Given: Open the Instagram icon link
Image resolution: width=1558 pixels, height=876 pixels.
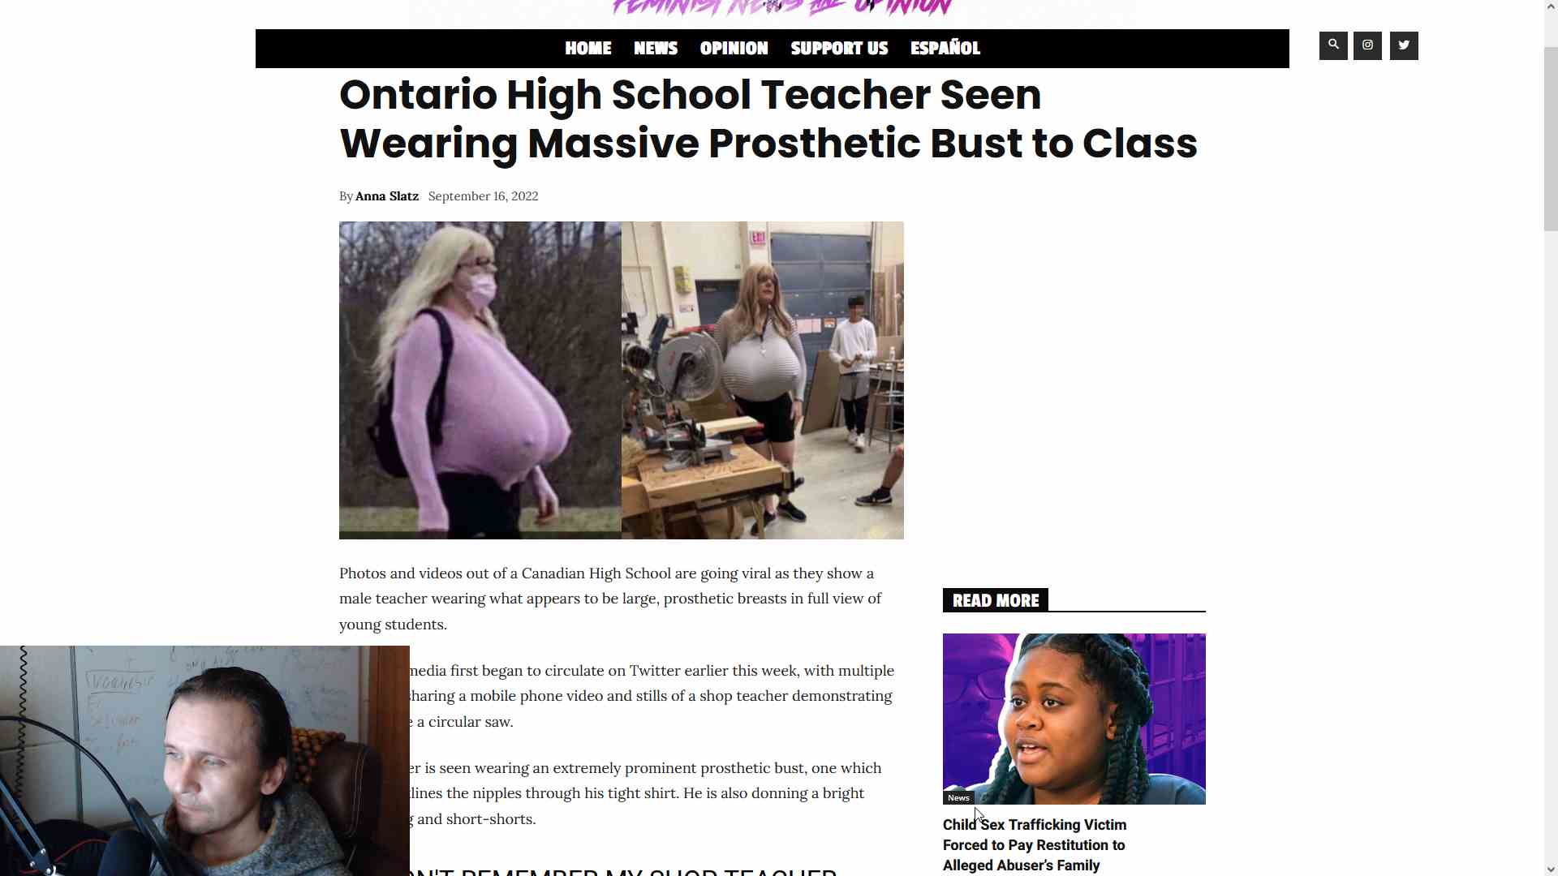Looking at the screenshot, I should [x=1367, y=45].
